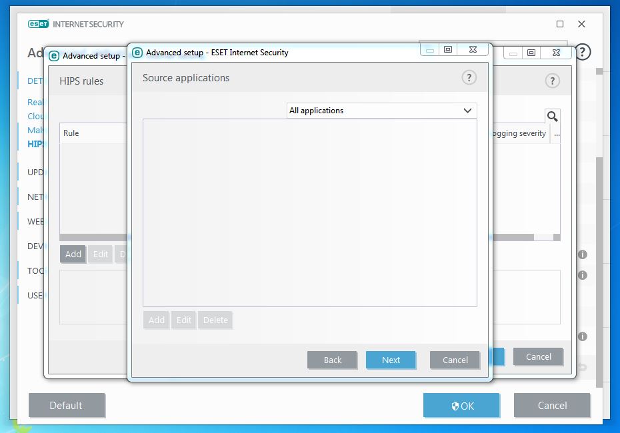Close the main ESET window
The width and height of the screenshot is (620, 433).
click(x=581, y=24)
